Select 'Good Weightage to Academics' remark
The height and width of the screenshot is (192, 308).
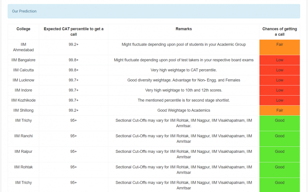click(184, 110)
